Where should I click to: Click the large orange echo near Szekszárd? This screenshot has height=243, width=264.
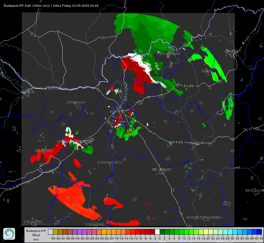click(x=74, y=201)
